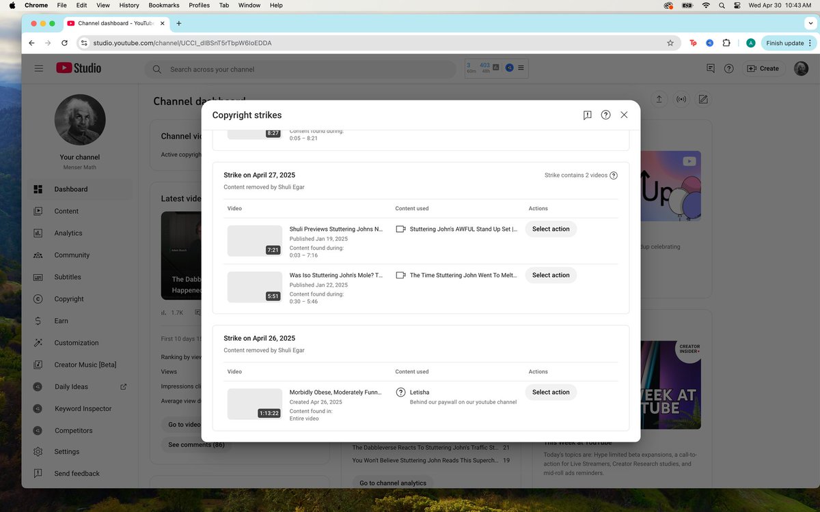Close the Copyright strikes dialog
The height and width of the screenshot is (512, 820).
pyautogui.click(x=624, y=115)
